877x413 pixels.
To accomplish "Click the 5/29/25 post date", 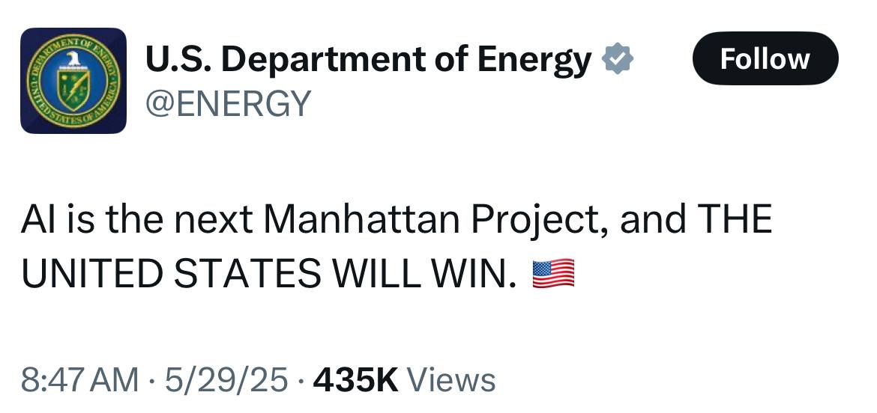I will 226,381.
